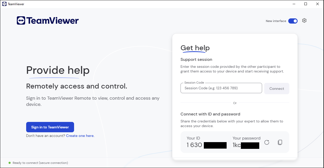Click the Ready to connect status text
The width and height of the screenshot is (324, 168).
[40, 163]
